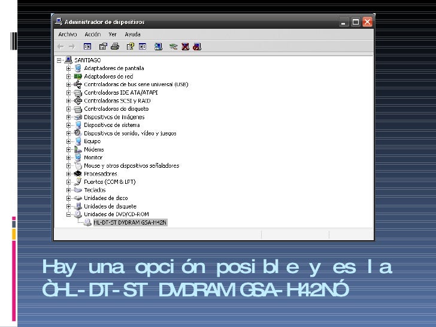Expand Controladoras de disquete
Screen dimensions: 436x327
tap(68, 109)
